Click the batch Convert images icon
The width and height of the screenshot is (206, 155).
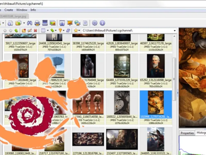[x=53, y=23]
